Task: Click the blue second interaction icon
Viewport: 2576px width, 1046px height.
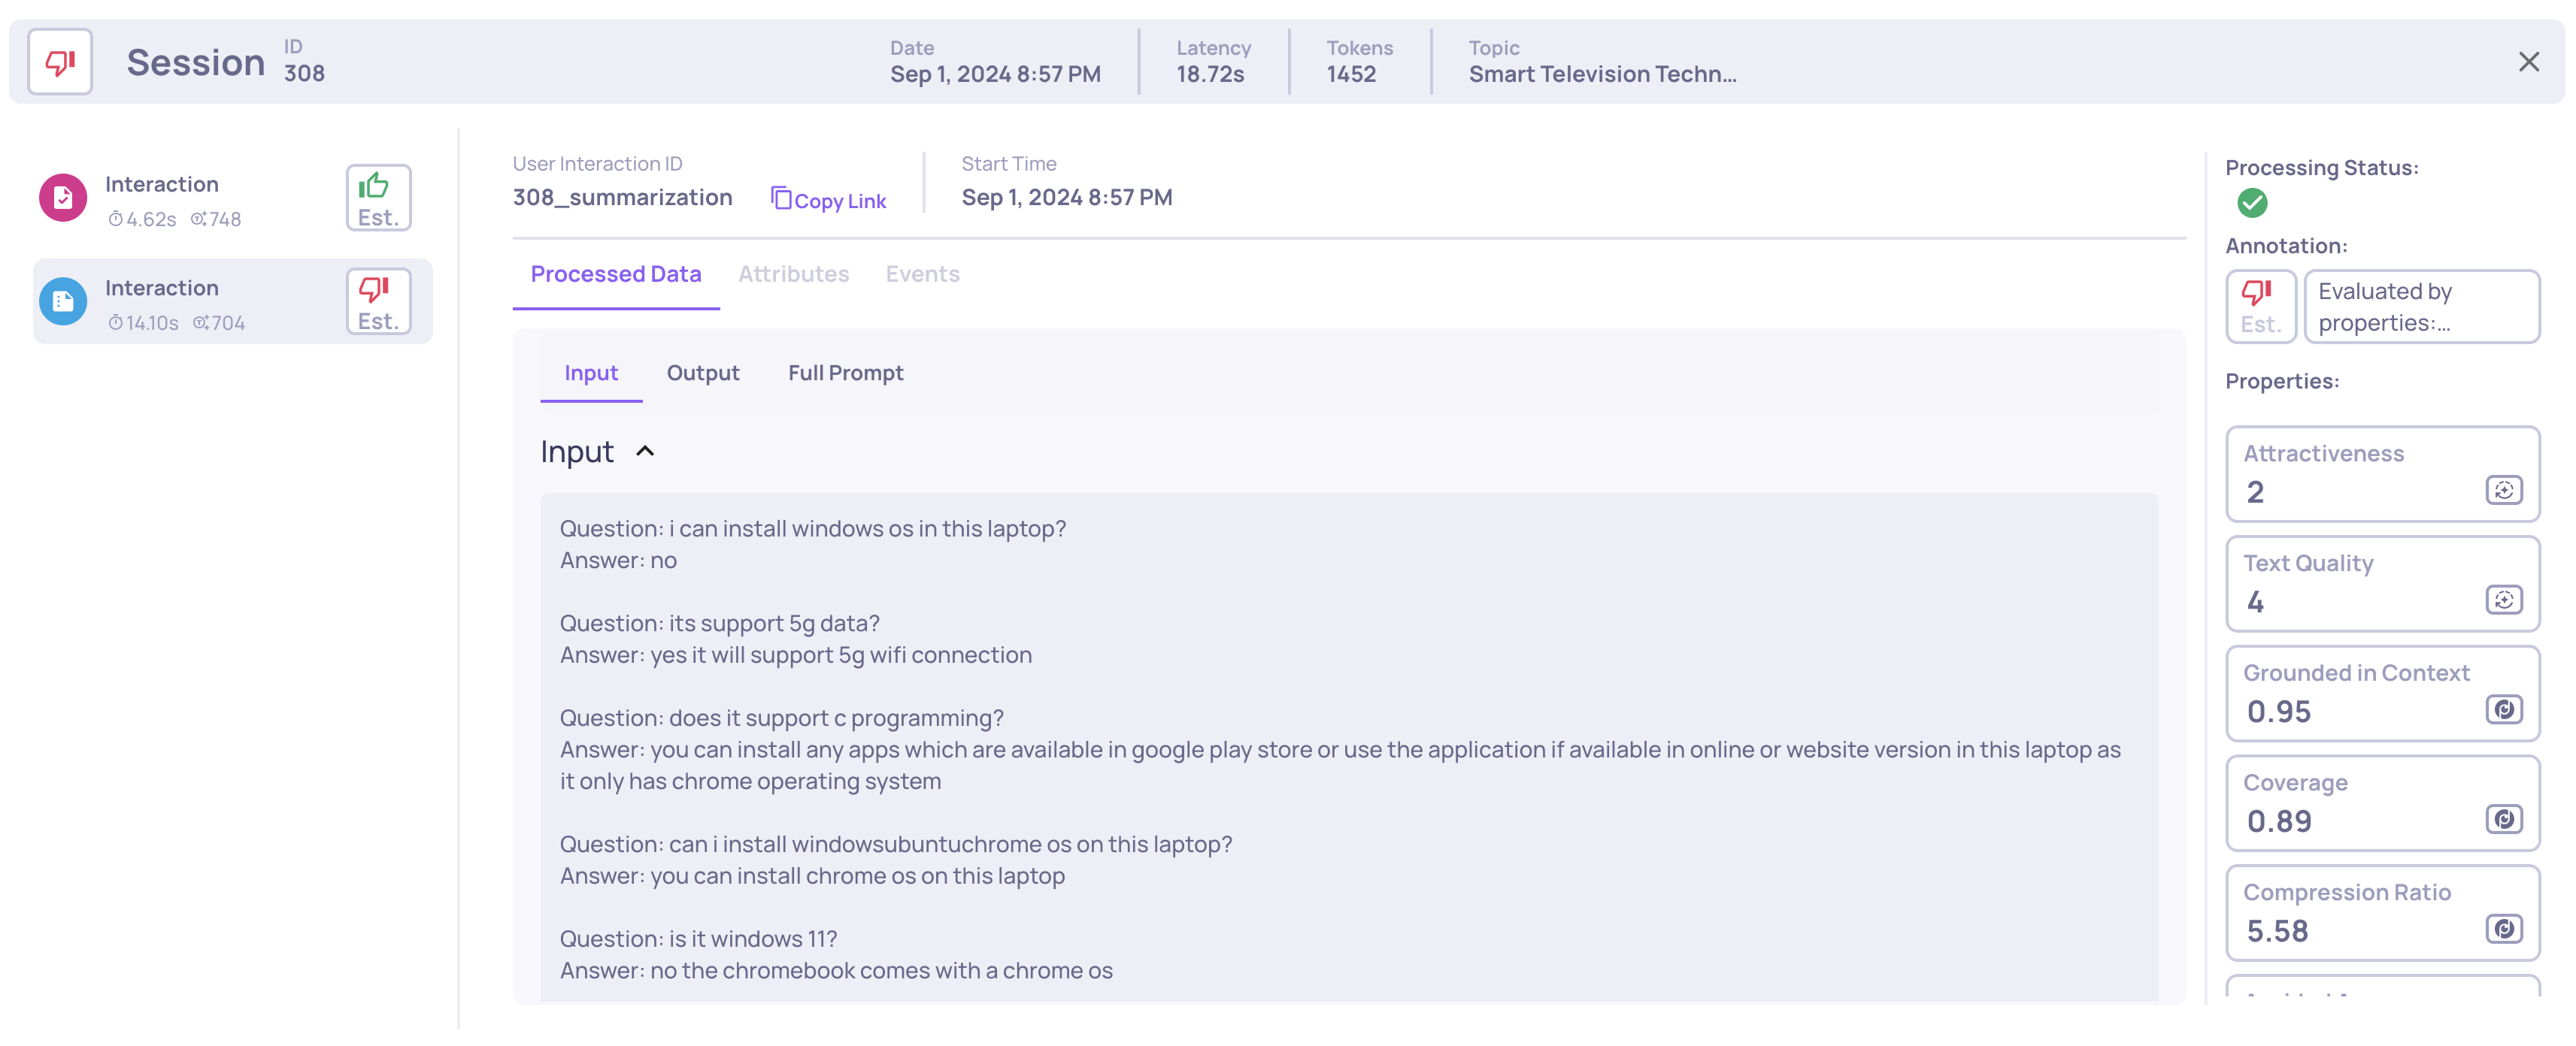Action: (x=63, y=302)
